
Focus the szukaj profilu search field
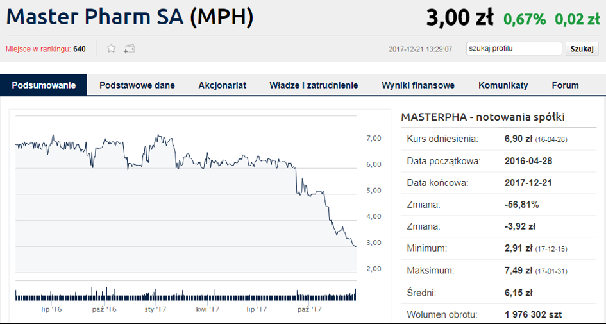514,48
